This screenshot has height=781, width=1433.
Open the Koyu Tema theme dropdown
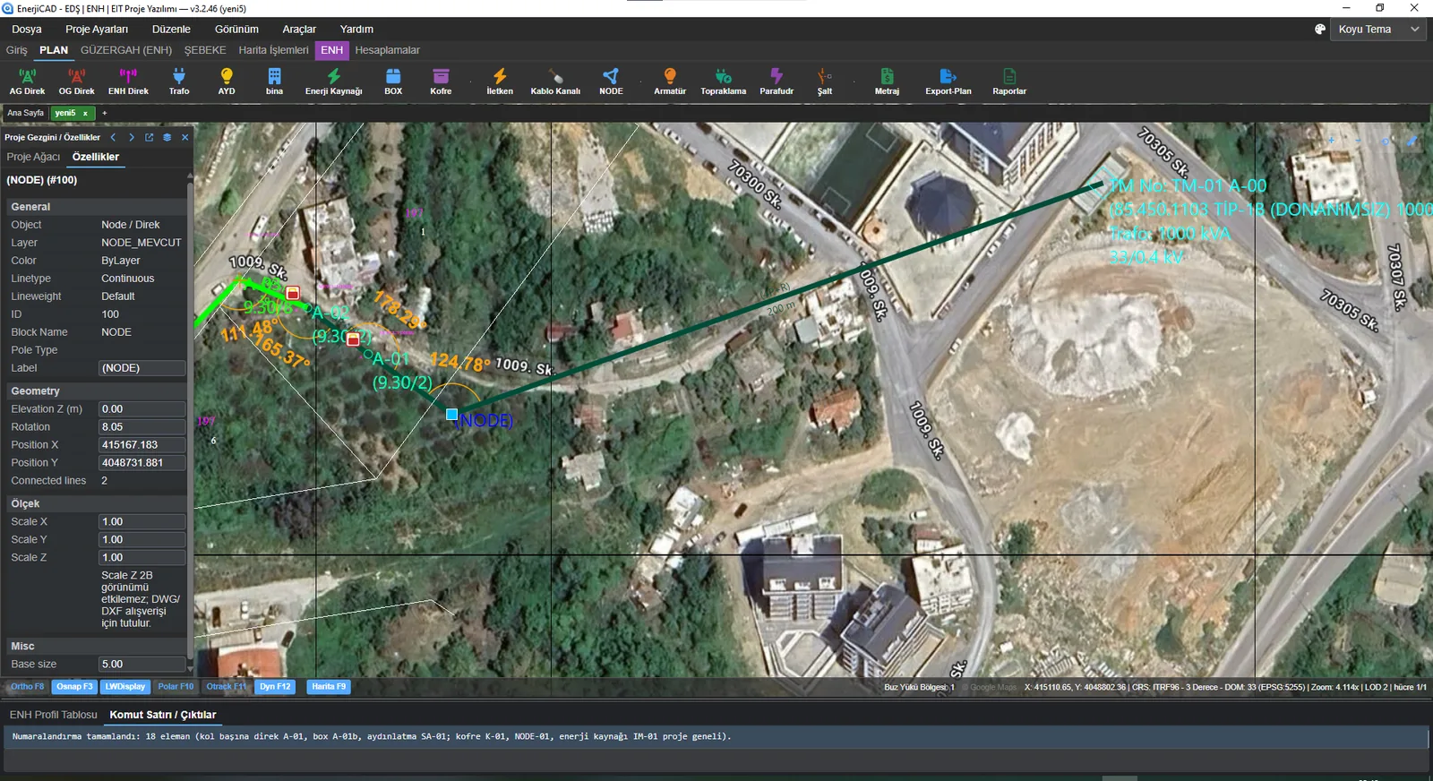[x=1377, y=30]
